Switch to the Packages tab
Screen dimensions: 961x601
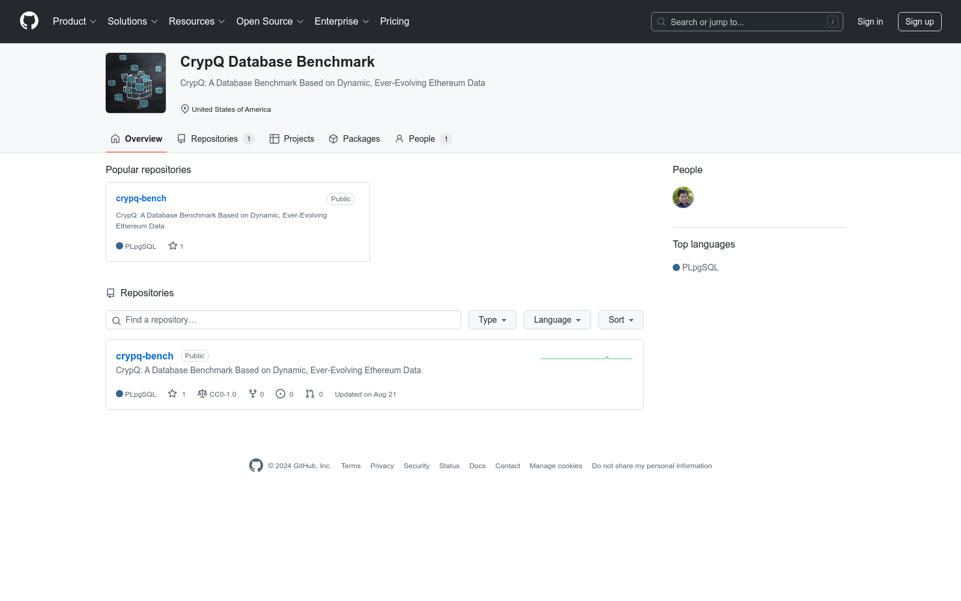tap(354, 139)
